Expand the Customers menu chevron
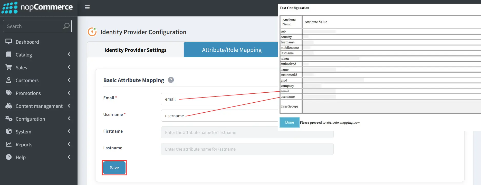 click(69, 80)
